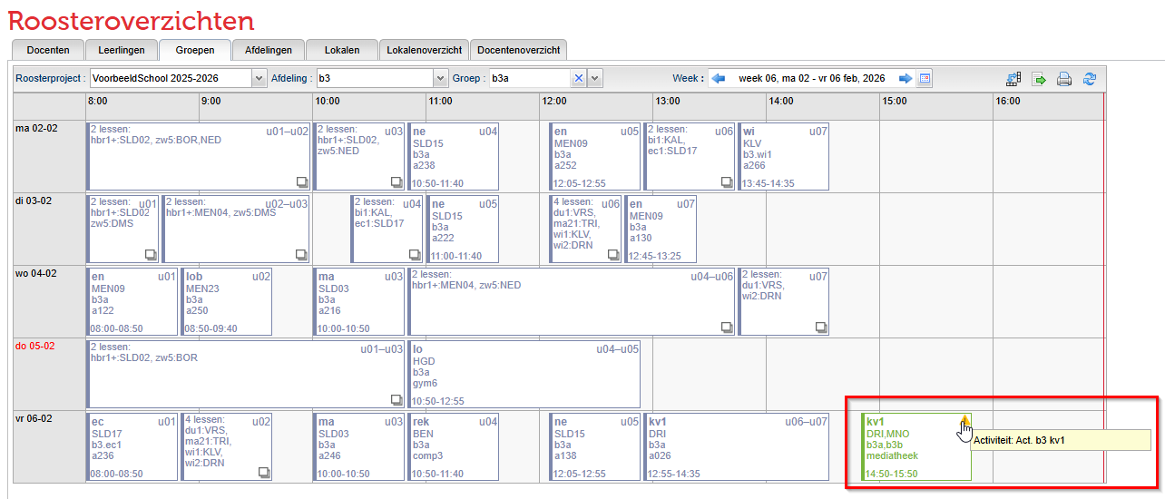Open the week calendar picker
The width and height of the screenshot is (1165, 499).
click(925, 79)
